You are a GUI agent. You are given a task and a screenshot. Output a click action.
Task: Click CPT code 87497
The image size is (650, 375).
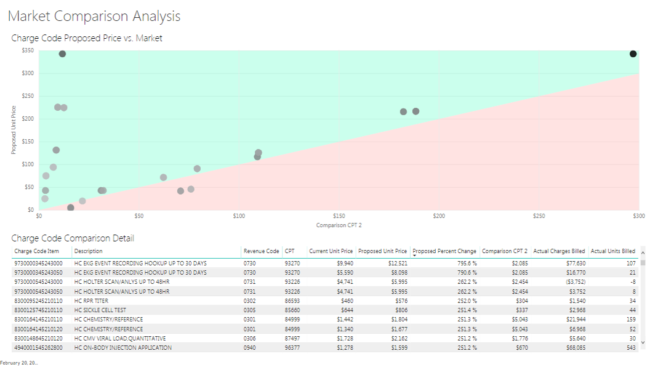pyautogui.click(x=292, y=339)
